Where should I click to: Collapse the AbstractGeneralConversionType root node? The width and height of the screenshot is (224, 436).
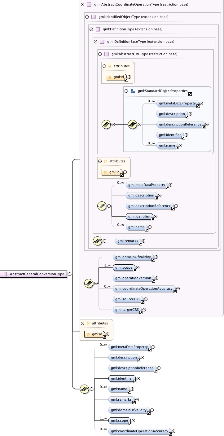tap(70, 274)
